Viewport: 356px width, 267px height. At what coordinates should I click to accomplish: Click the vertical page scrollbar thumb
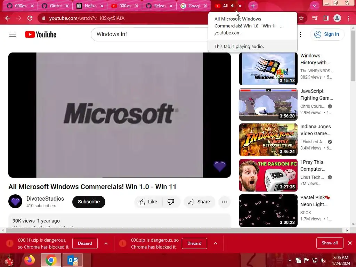pyautogui.click(x=353, y=56)
